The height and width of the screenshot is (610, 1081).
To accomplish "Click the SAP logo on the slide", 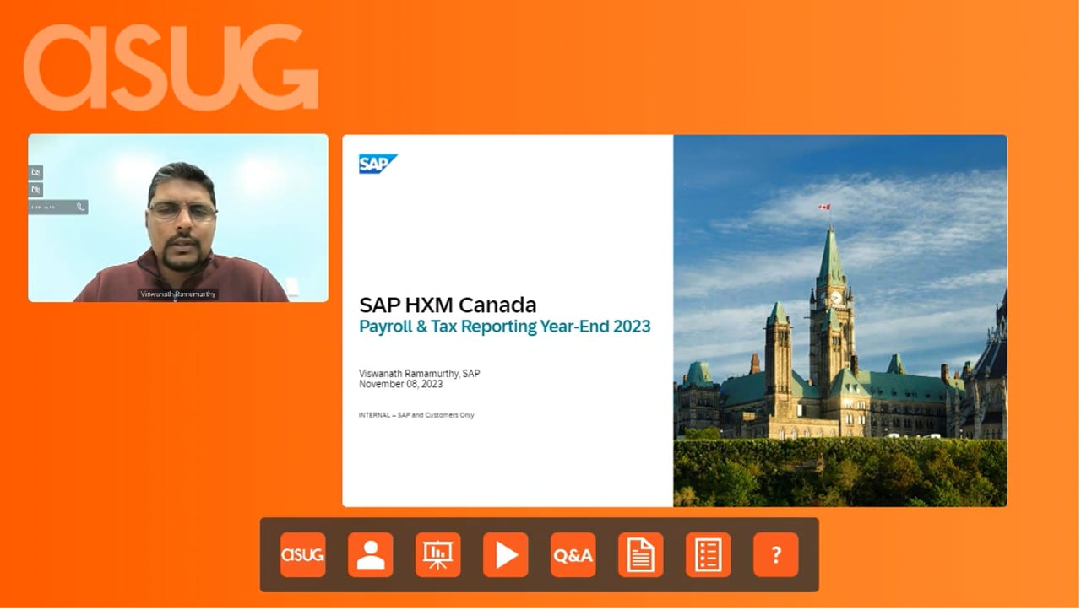I will [x=378, y=164].
